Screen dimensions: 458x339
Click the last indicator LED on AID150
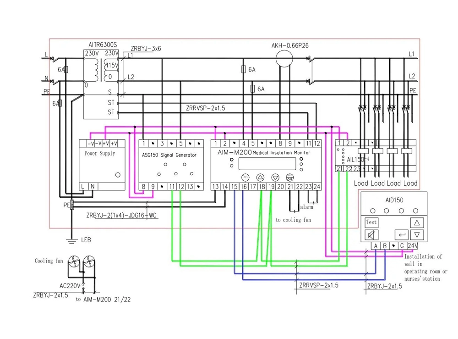[415, 211]
